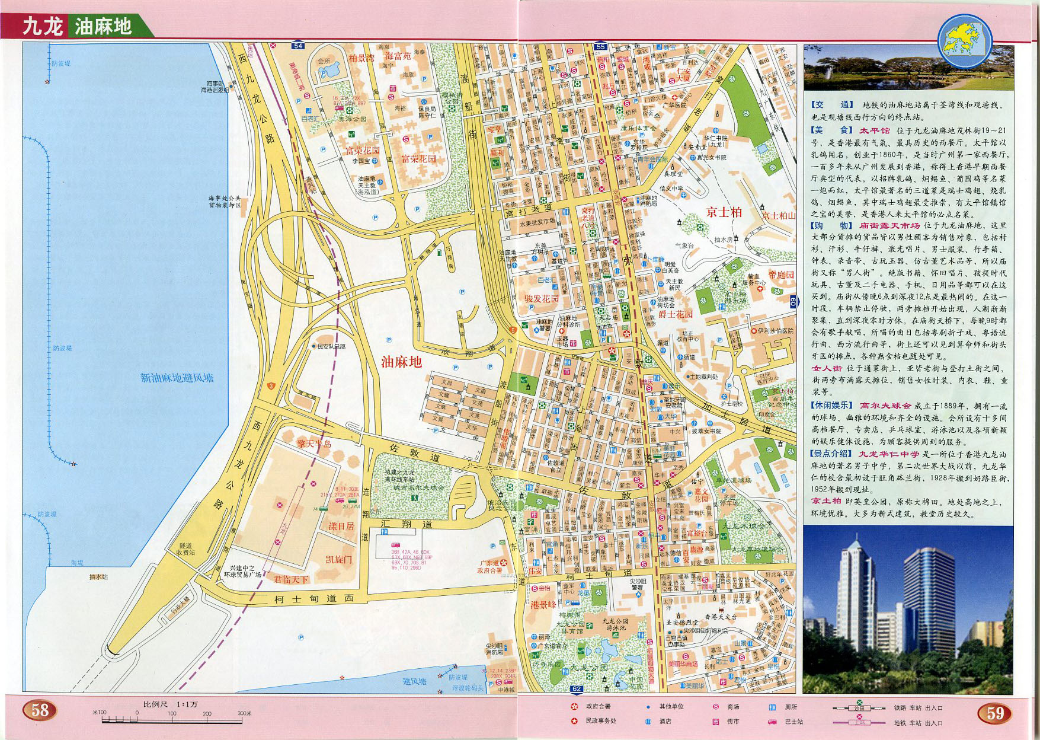1040x740 pixels.
Task: Click the 太平馆 heading in the text
Action: pos(875,130)
